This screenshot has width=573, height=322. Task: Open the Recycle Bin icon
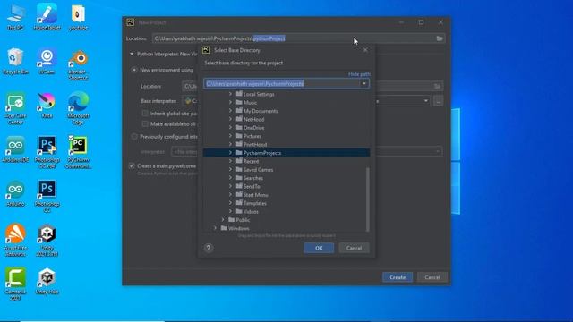tap(15, 62)
